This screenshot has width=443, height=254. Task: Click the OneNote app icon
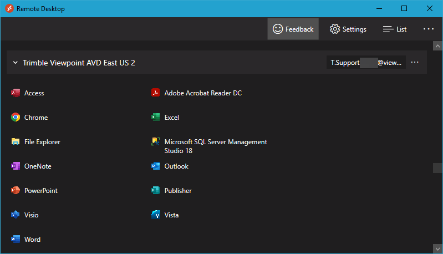(x=16, y=166)
